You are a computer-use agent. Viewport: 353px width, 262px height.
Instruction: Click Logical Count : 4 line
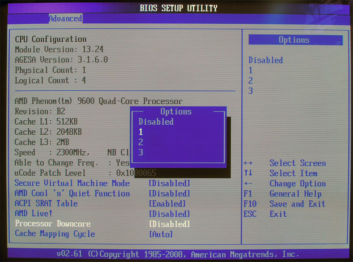50,80
